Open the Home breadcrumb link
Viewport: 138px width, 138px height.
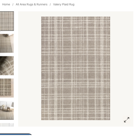click(x=6, y=4)
